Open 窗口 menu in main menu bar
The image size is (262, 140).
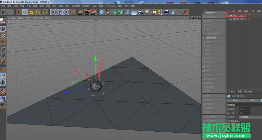[x=127, y=6]
